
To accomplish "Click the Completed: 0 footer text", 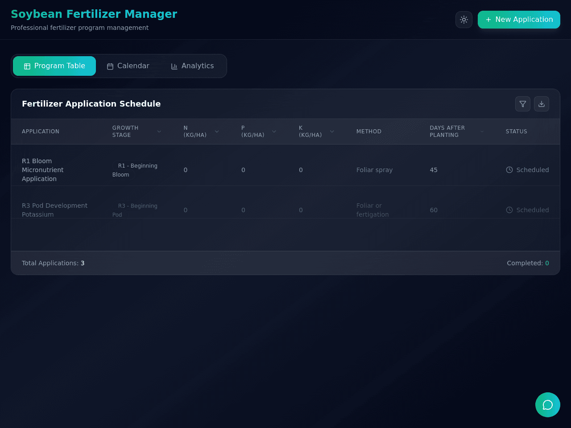I will point(528,263).
